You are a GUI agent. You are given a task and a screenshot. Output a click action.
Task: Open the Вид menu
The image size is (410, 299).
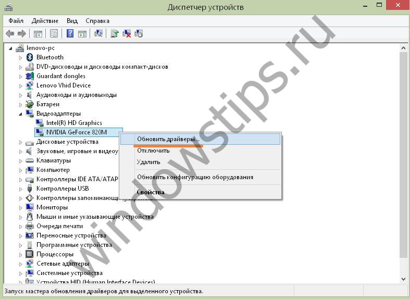coord(72,21)
